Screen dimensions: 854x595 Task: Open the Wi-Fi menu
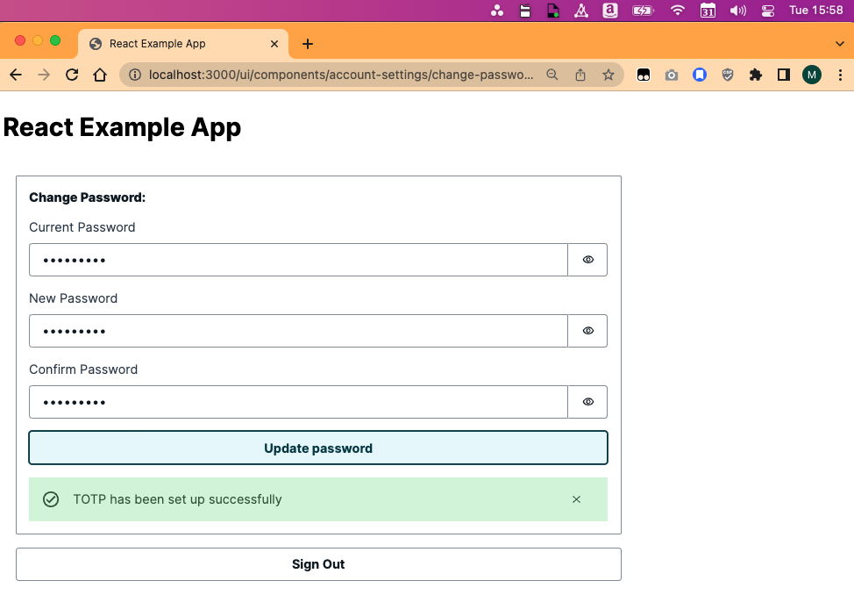coord(678,11)
